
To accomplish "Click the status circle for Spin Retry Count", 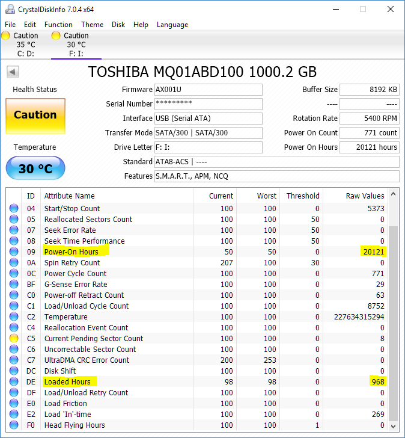I will [14, 262].
